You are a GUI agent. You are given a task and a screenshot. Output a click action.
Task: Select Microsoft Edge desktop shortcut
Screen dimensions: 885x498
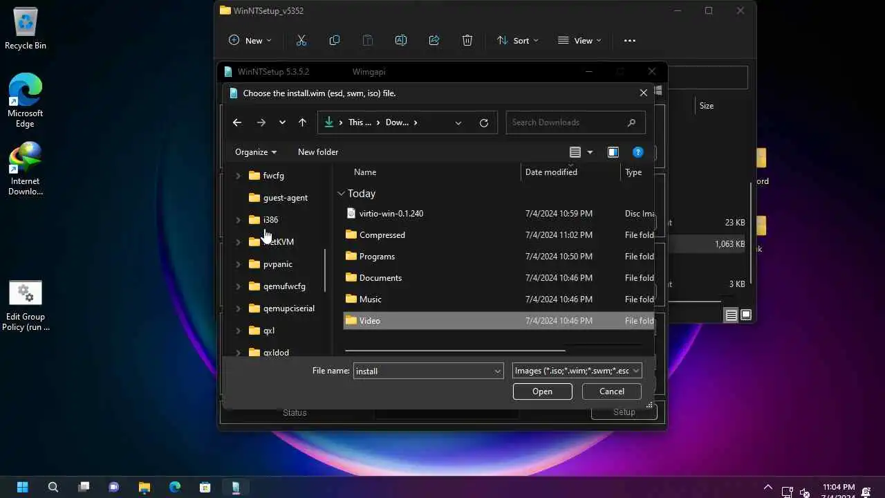tap(26, 101)
